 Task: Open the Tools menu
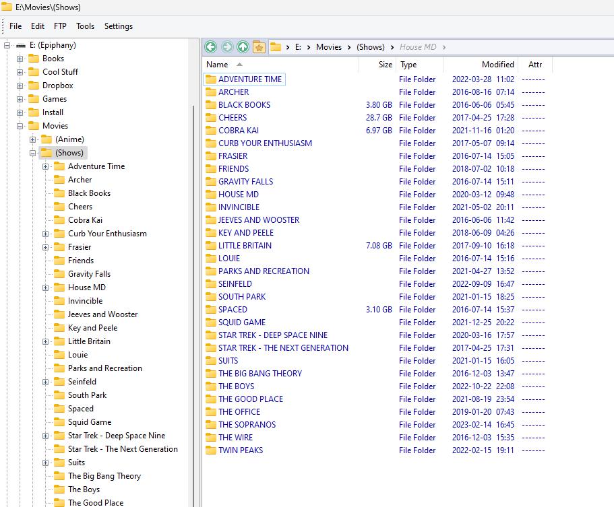[x=85, y=26]
